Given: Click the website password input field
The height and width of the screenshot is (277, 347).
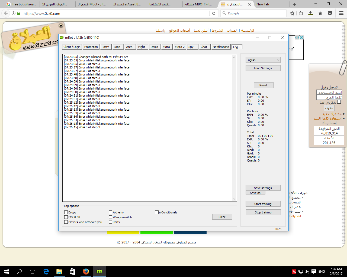Looking at the screenshot, I should (329, 97).
